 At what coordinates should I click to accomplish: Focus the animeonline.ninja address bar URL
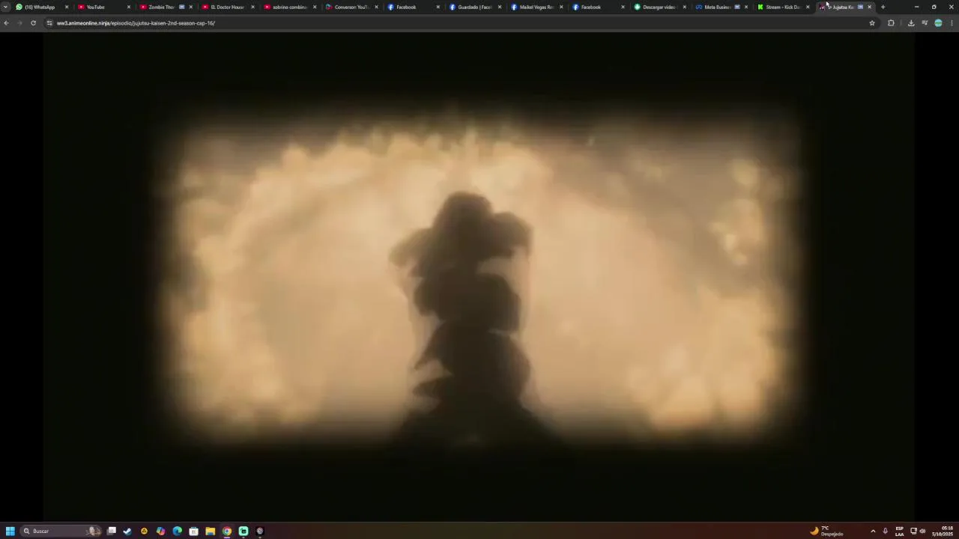(x=136, y=23)
